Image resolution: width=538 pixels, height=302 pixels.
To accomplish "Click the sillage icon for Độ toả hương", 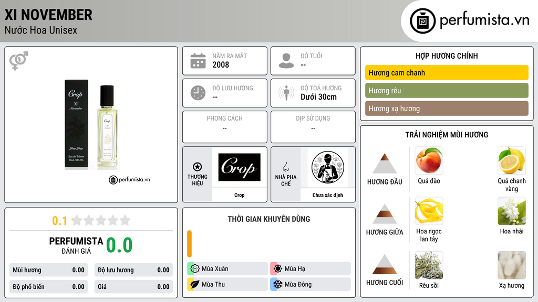I will point(286,93).
